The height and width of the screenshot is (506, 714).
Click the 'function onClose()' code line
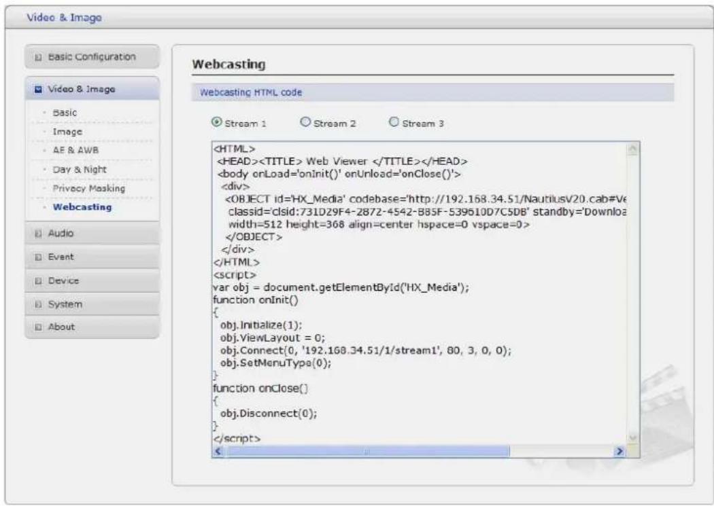pyautogui.click(x=260, y=388)
